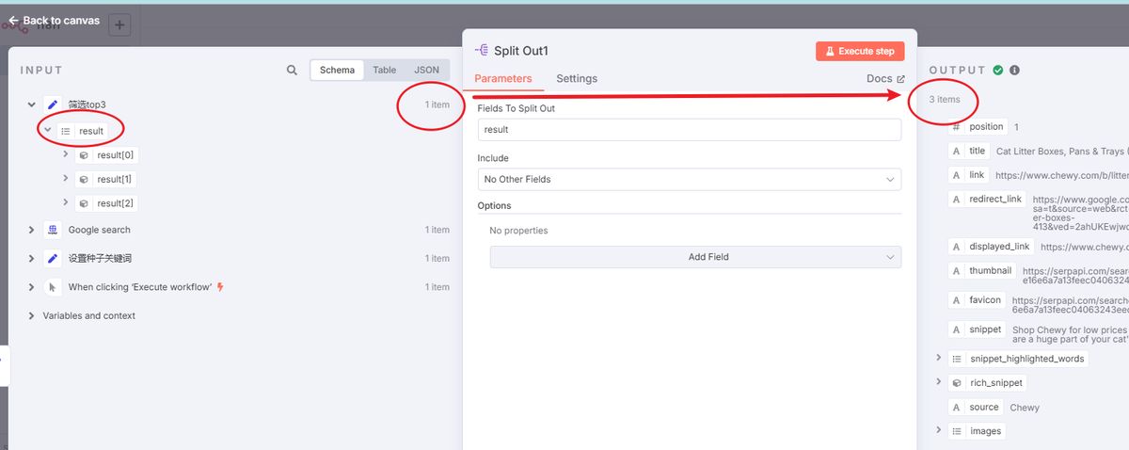Open the Add Field dropdown

click(695, 257)
